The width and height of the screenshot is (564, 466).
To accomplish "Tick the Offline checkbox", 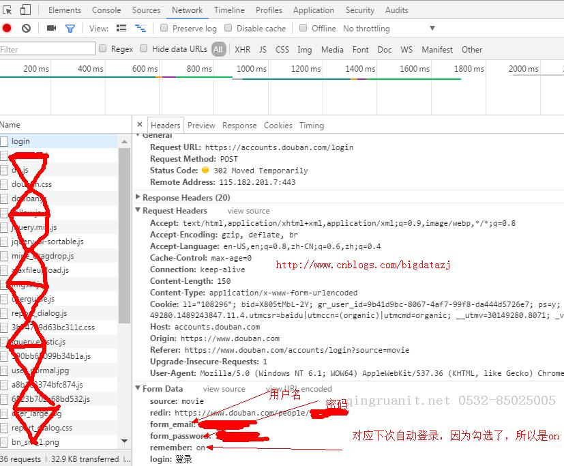I will (x=303, y=28).
